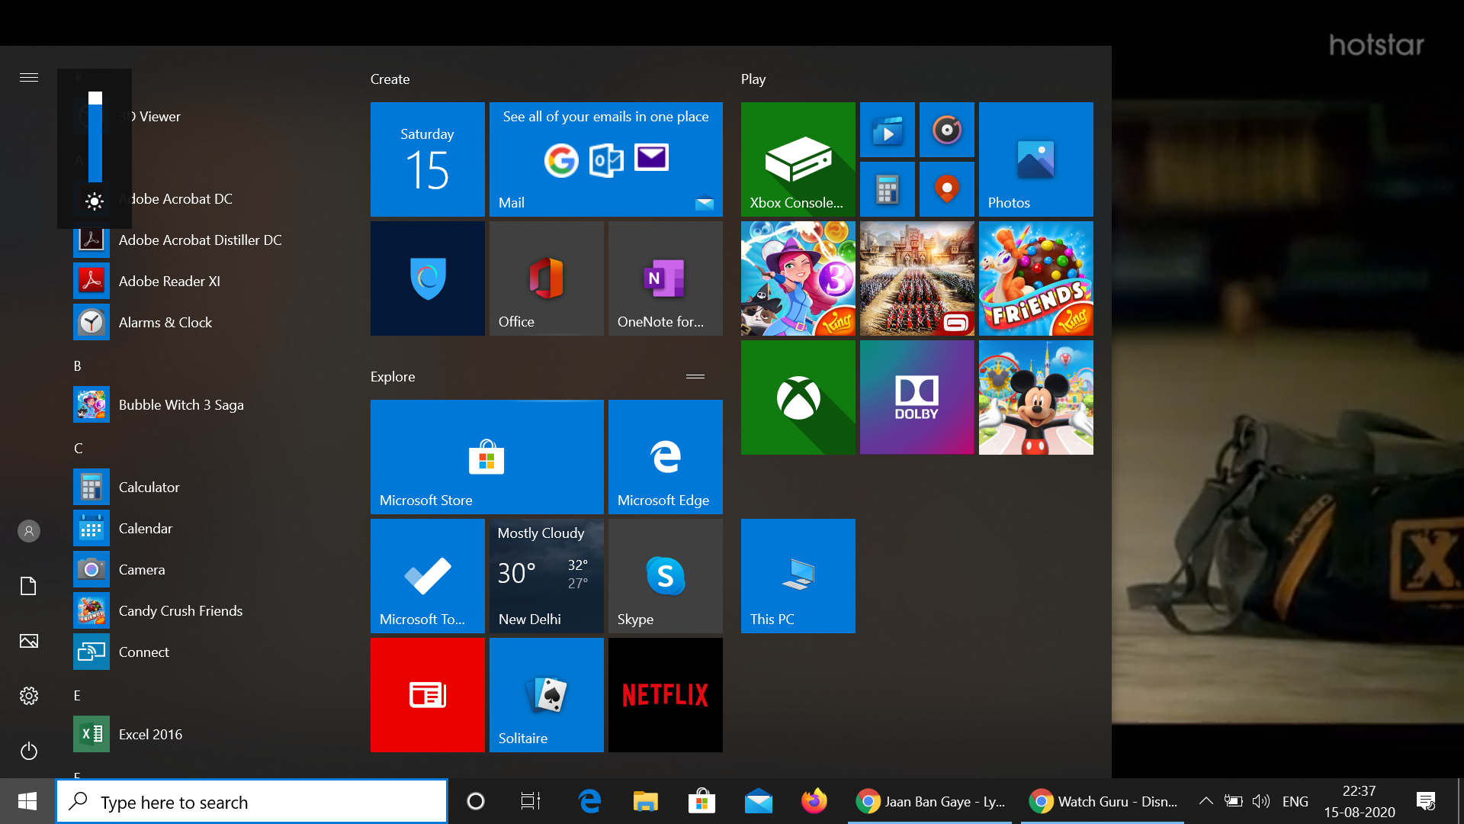The width and height of the screenshot is (1464, 824).
Task: Click the brightness slider bar
Action: [95, 137]
